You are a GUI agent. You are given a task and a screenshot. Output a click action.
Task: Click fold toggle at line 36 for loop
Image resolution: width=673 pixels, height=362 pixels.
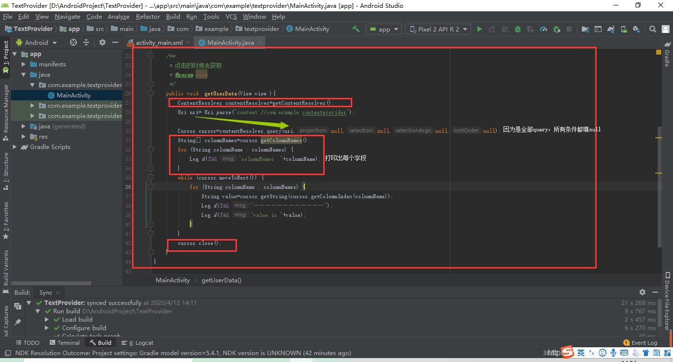click(x=152, y=187)
